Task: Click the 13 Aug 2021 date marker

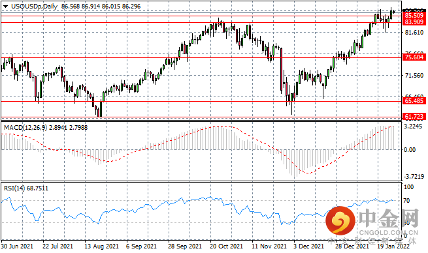Action: [x=102, y=246]
